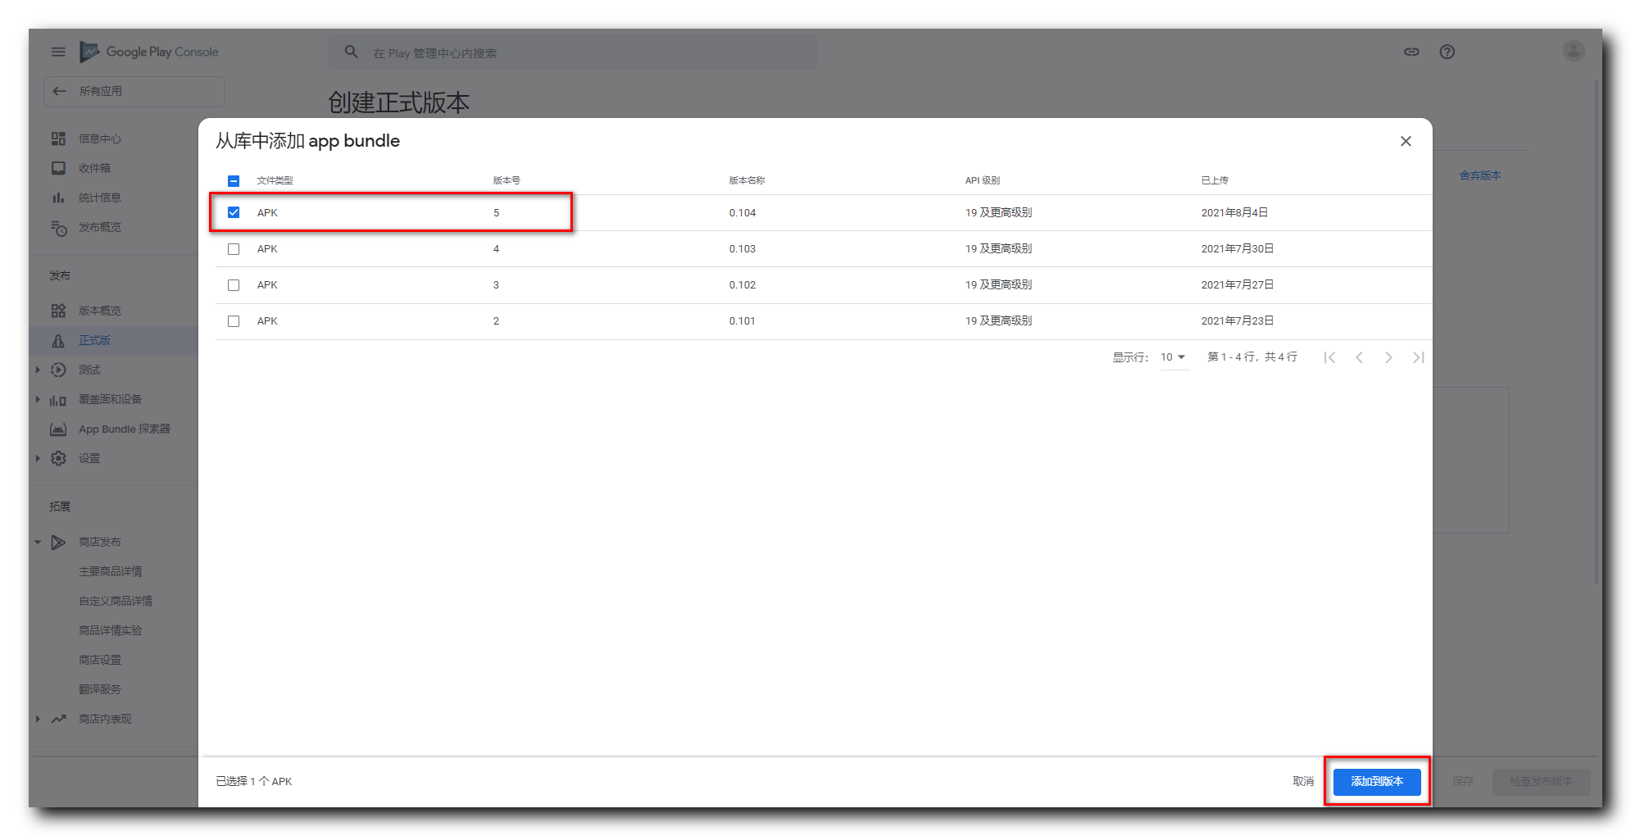Click the 商店内表现 trend icon
Screen dimensions: 1631x836
[58, 719]
